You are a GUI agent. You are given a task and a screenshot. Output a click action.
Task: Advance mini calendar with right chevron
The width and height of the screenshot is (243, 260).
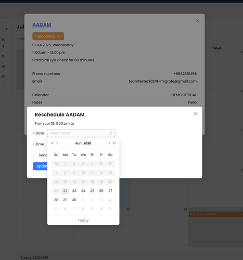click(6, 29)
